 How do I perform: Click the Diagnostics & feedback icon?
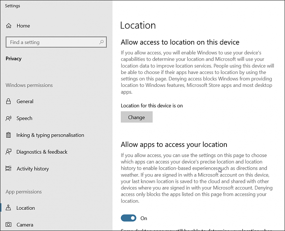tap(9, 152)
